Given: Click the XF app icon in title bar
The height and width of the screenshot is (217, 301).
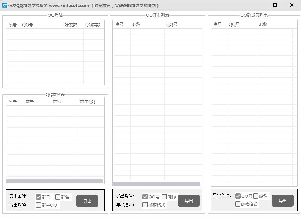Looking at the screenshot, I should [x=5, y=5].
